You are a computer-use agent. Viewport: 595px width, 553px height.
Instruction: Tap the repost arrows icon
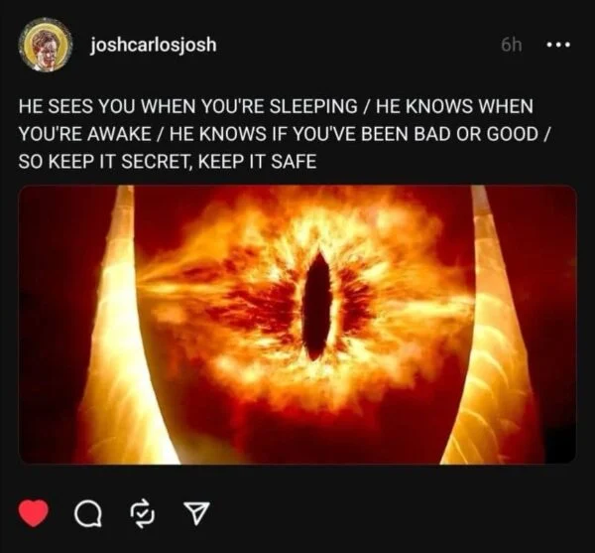point(143,514)
